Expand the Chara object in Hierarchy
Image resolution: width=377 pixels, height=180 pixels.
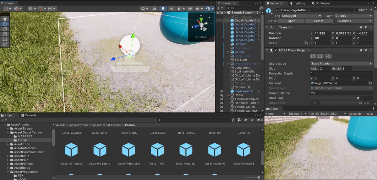tap(228, 95)
